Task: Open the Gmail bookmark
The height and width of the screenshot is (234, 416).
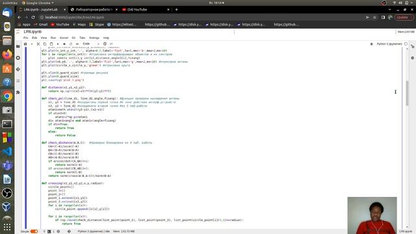Action: click(40, 25)
